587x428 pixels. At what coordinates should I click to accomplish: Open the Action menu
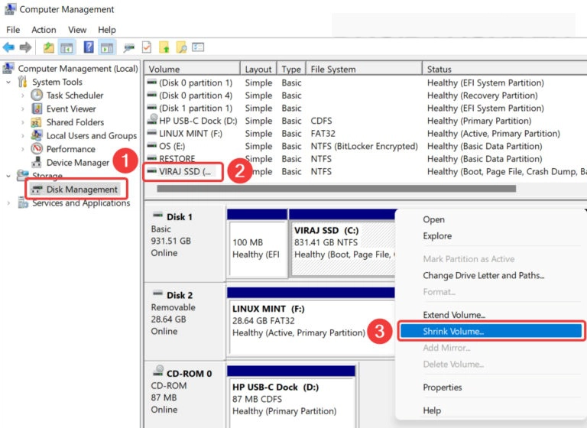(44, 30)
